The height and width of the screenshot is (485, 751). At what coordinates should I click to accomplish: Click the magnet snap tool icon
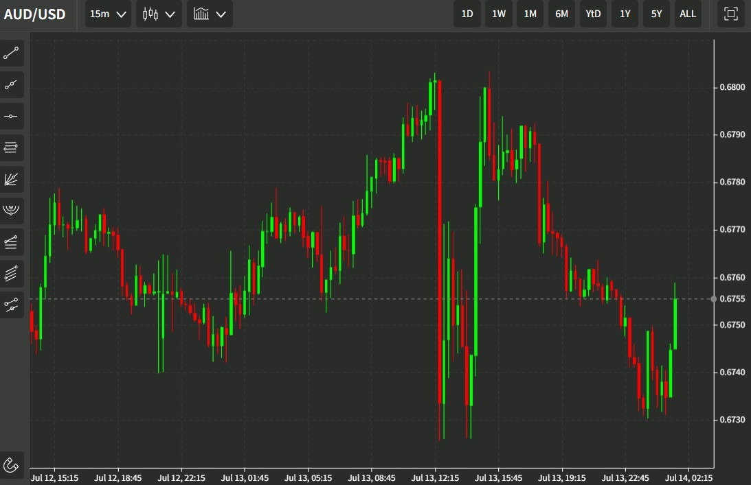11,464
